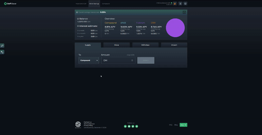Click the DSR protocol heading
The width and height of the screenshot is (262, 135).
(x=153, y=23)
